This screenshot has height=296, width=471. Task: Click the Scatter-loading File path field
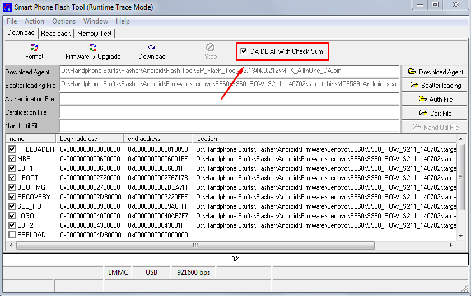tap(230, 84)
